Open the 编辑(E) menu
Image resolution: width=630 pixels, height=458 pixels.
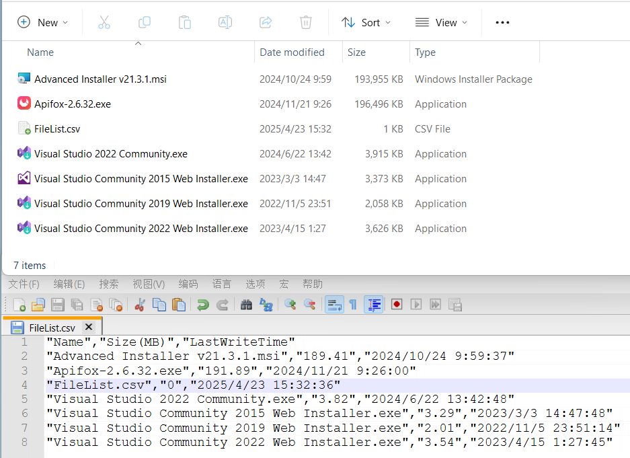(69, 284)
